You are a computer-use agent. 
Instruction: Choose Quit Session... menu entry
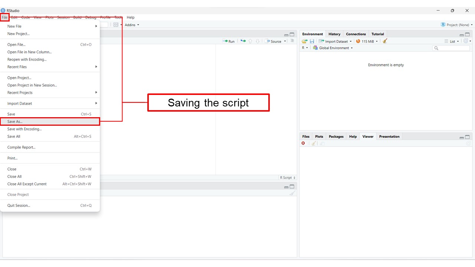coord(50,205)
